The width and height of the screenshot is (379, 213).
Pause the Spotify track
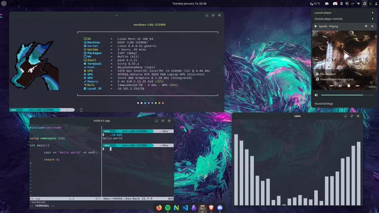tap(340, 86)
